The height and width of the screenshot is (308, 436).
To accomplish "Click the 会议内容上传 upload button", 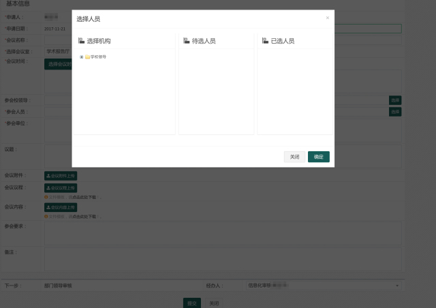I will tap(61, 207).
